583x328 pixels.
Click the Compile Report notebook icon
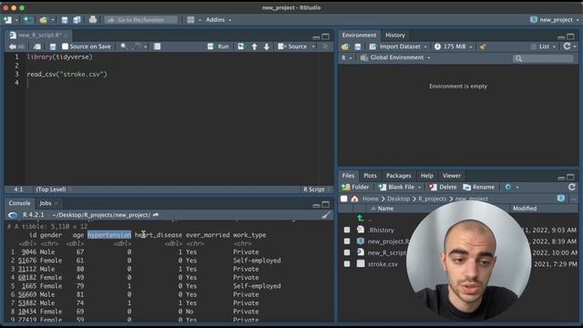pyautogui.click(x=157, y=46)
